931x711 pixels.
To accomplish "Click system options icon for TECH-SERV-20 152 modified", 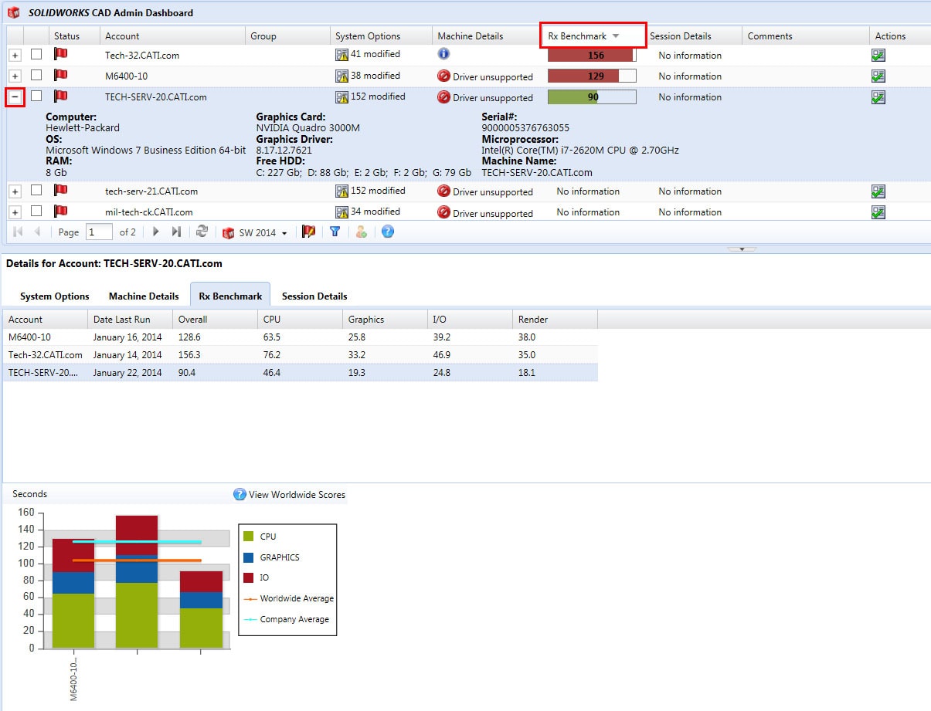I will (341, 96).
